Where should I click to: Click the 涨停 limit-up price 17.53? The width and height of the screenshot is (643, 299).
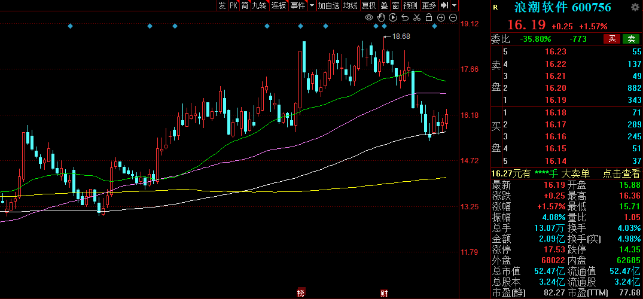point(556,249)
